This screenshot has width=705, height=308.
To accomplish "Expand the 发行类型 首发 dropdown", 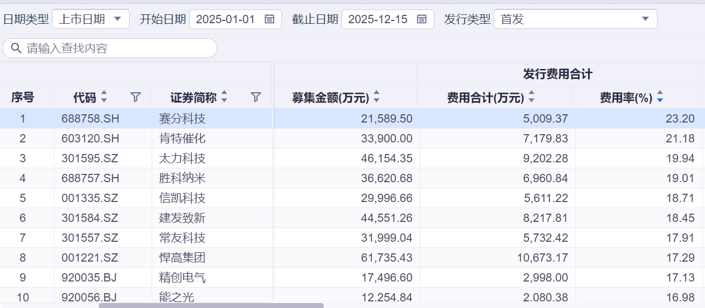I will pos(575,19).
